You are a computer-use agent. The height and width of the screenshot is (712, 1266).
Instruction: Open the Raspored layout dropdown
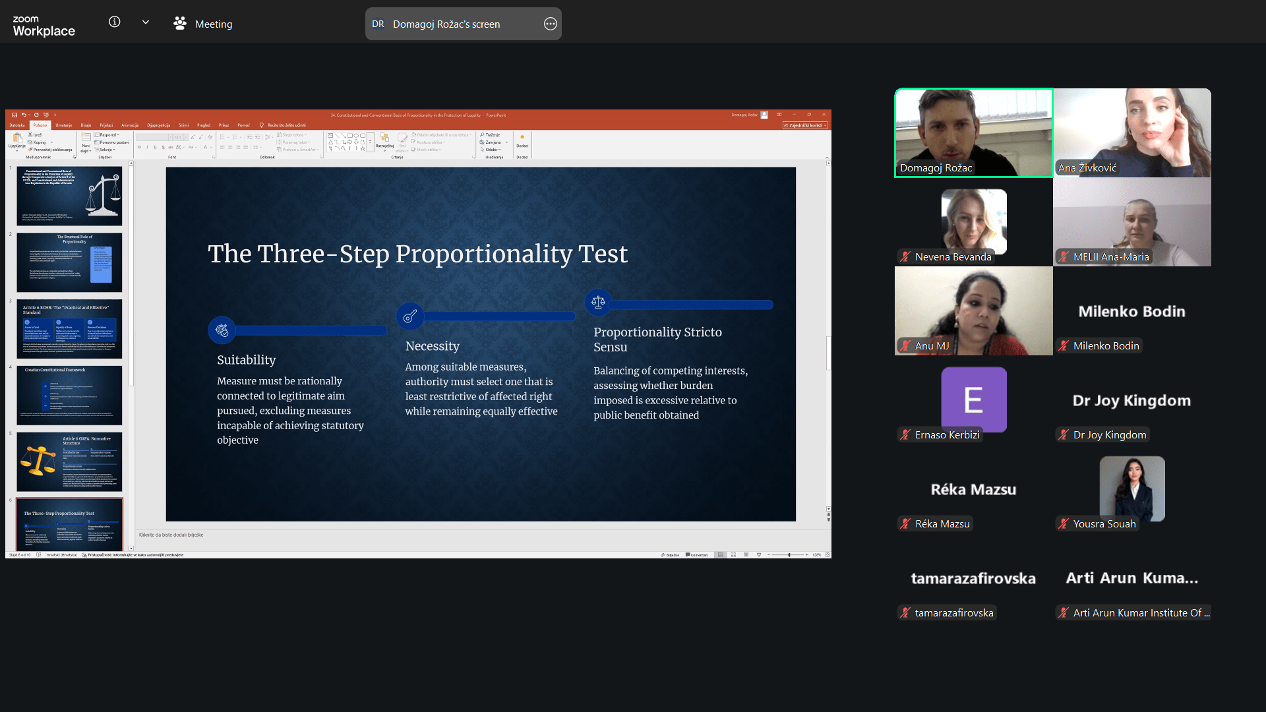click(x=107, y=134)
